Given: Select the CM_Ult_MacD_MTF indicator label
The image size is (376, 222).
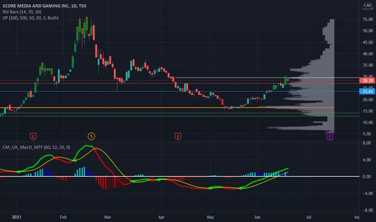Looking at the screenshot, I should [x=36, y=147].
